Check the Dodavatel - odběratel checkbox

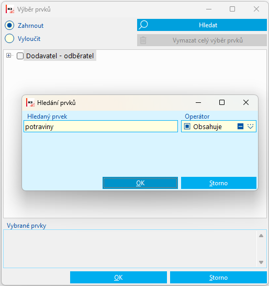[x=20, y=56]
